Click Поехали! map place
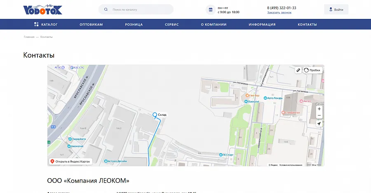This screenshot has height=193, width=371. pyautogui.click(x=251, y=102)
